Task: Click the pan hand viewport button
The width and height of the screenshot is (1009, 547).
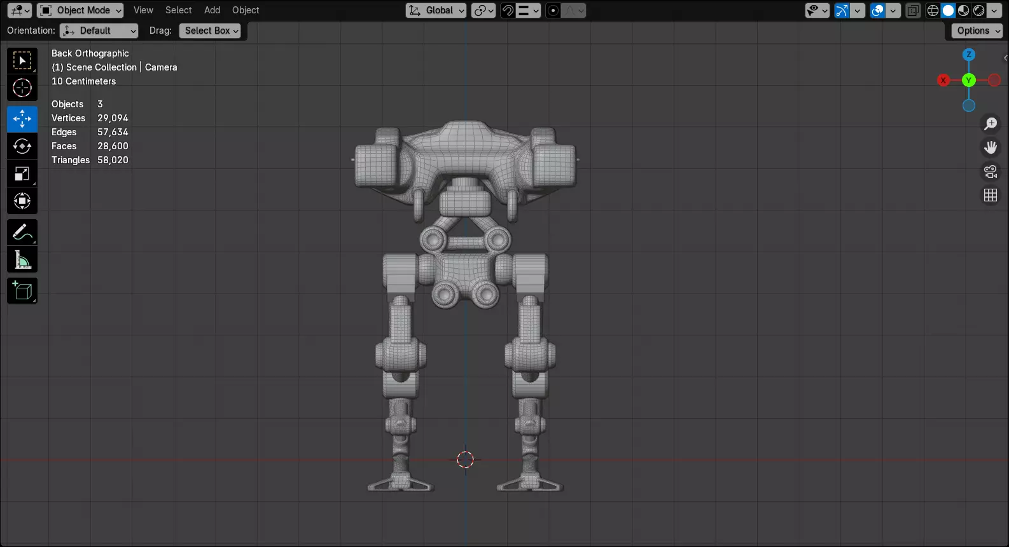Action: pos(991,147)
